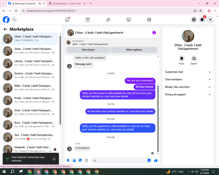219x175 pixels.
Task: Record a voice clip with microphone icon
Action: point(68,161)
